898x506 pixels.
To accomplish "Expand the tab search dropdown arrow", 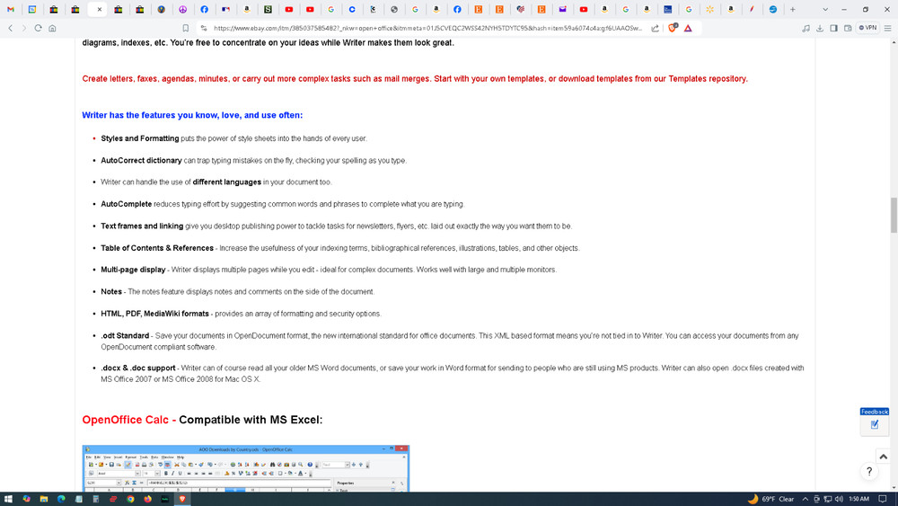I will [x=825, y=9].
